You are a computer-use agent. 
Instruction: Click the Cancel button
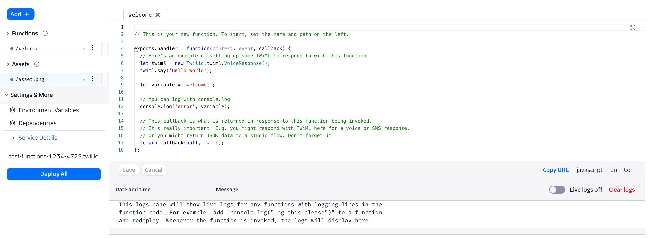154,170
